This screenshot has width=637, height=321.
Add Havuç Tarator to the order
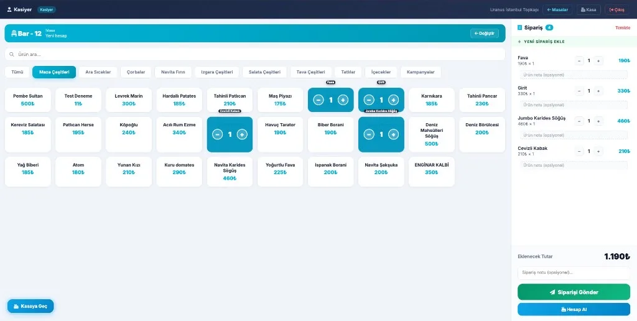[281, 134]
